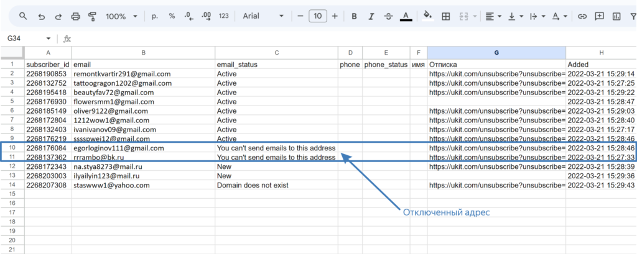Open horizontal align dropdown

pos(493,16)
